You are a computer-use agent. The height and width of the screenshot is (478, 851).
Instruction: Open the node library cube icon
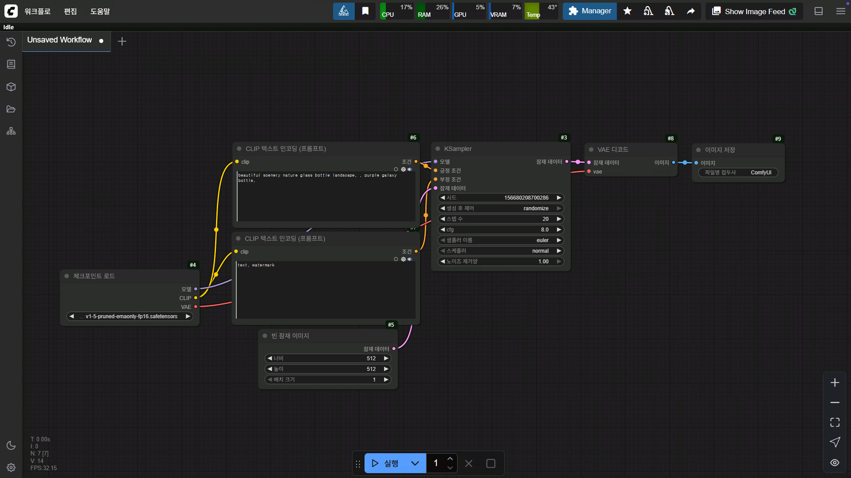click(x=11, y=87)
